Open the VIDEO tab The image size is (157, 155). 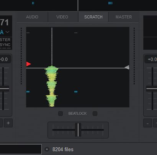(x=62, y=17)
